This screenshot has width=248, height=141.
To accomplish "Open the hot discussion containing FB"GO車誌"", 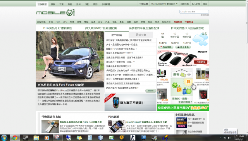I will click(121, 49).
